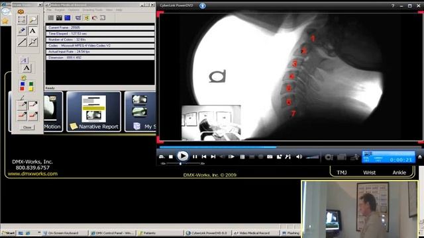Capture a snapshot with camera icon
Screen dimensions: 424x238
[x=270, y=157]
